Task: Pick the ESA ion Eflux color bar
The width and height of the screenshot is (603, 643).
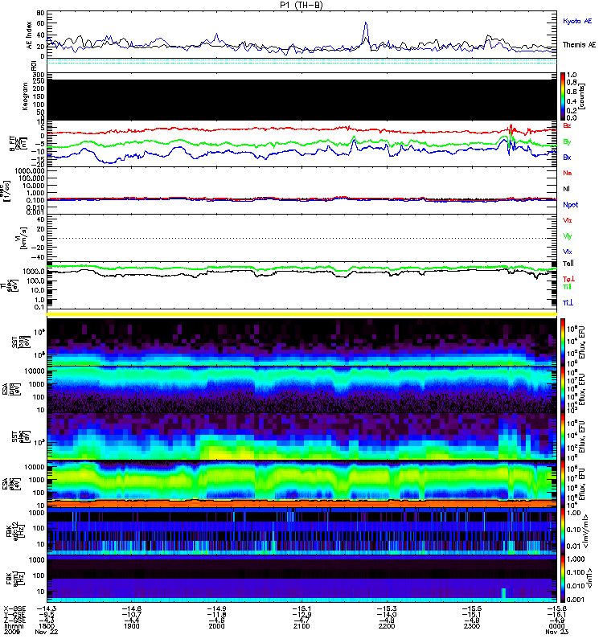Action: tap(563, 390)
